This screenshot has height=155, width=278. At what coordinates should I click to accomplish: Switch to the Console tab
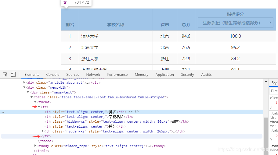53,75
